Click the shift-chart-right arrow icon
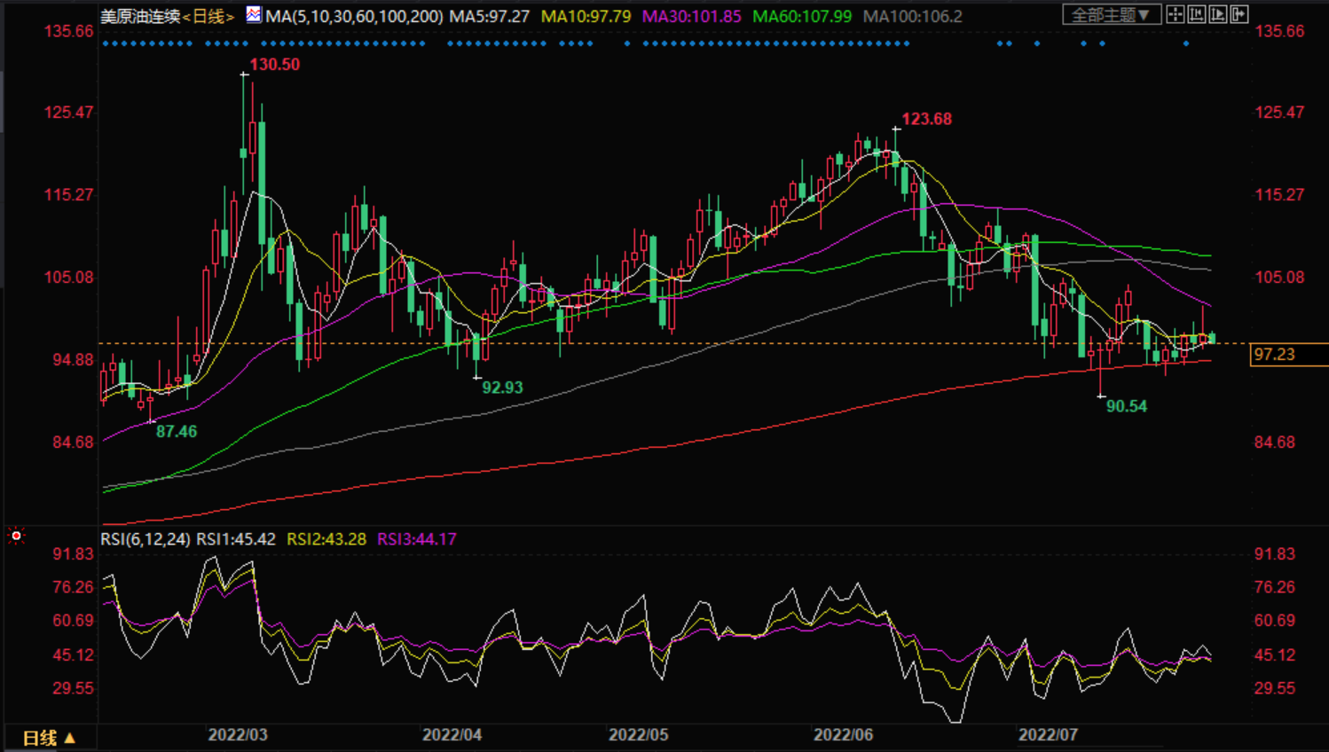Image resolution: width=1329 pixels, height=752 pixels. (x=1239, y=14)
